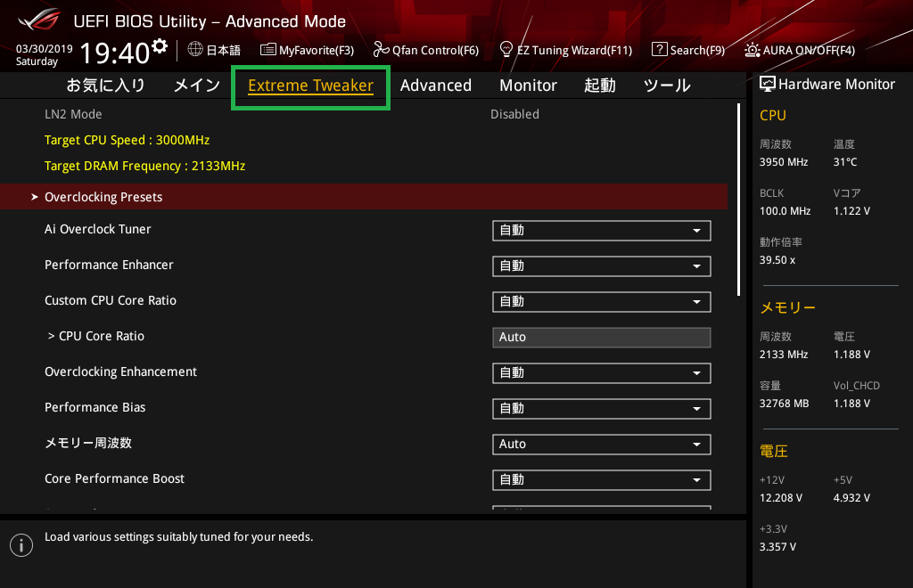Click the Search(F9) label
913x588 pixels.
(697, 50)
